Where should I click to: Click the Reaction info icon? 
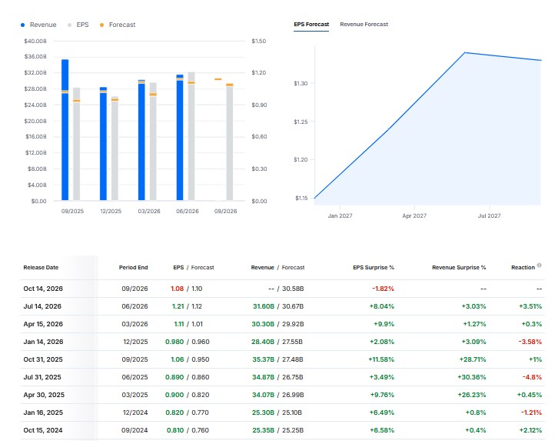pos(539,266)
